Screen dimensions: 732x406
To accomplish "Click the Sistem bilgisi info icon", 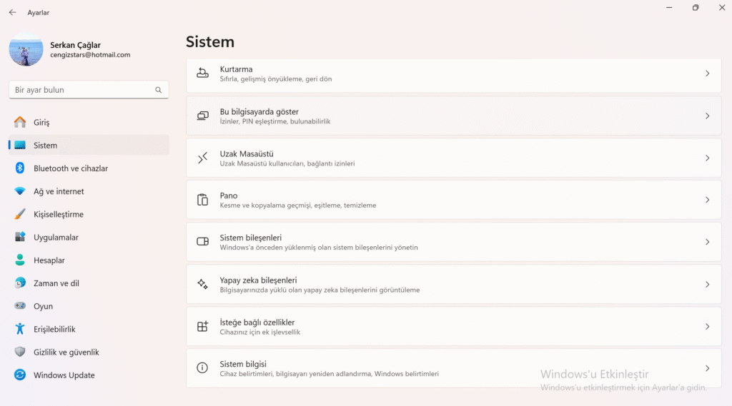I will [x=202, y=368].
